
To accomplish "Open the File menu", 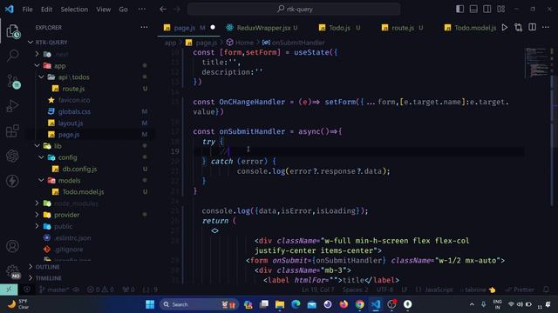I will click(x=27, y=10).
